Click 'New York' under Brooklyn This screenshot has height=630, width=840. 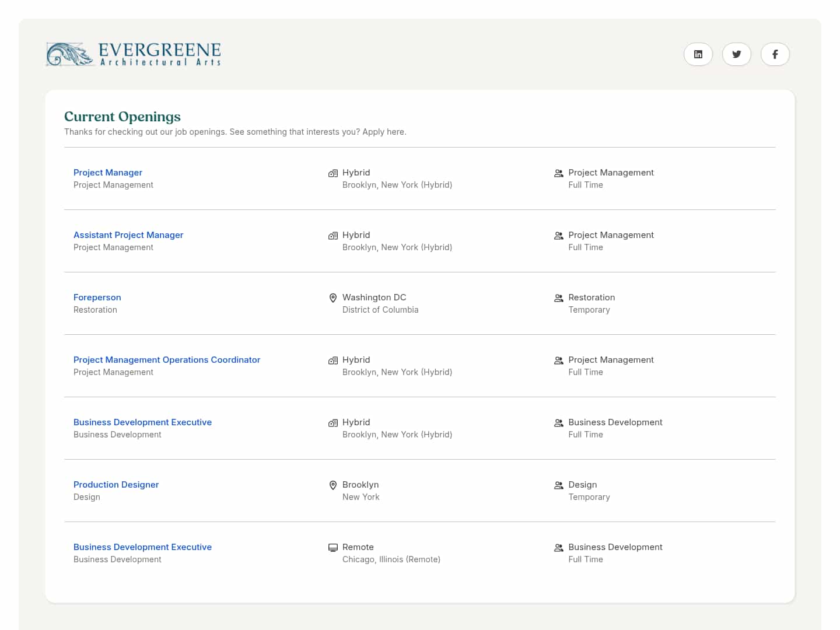point(361,497)
